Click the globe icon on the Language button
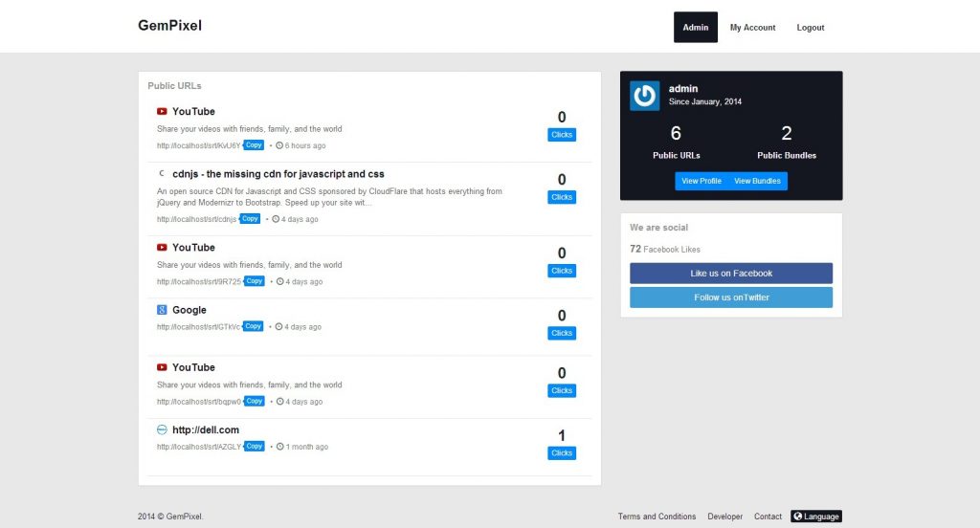 (x=797, y=517)
